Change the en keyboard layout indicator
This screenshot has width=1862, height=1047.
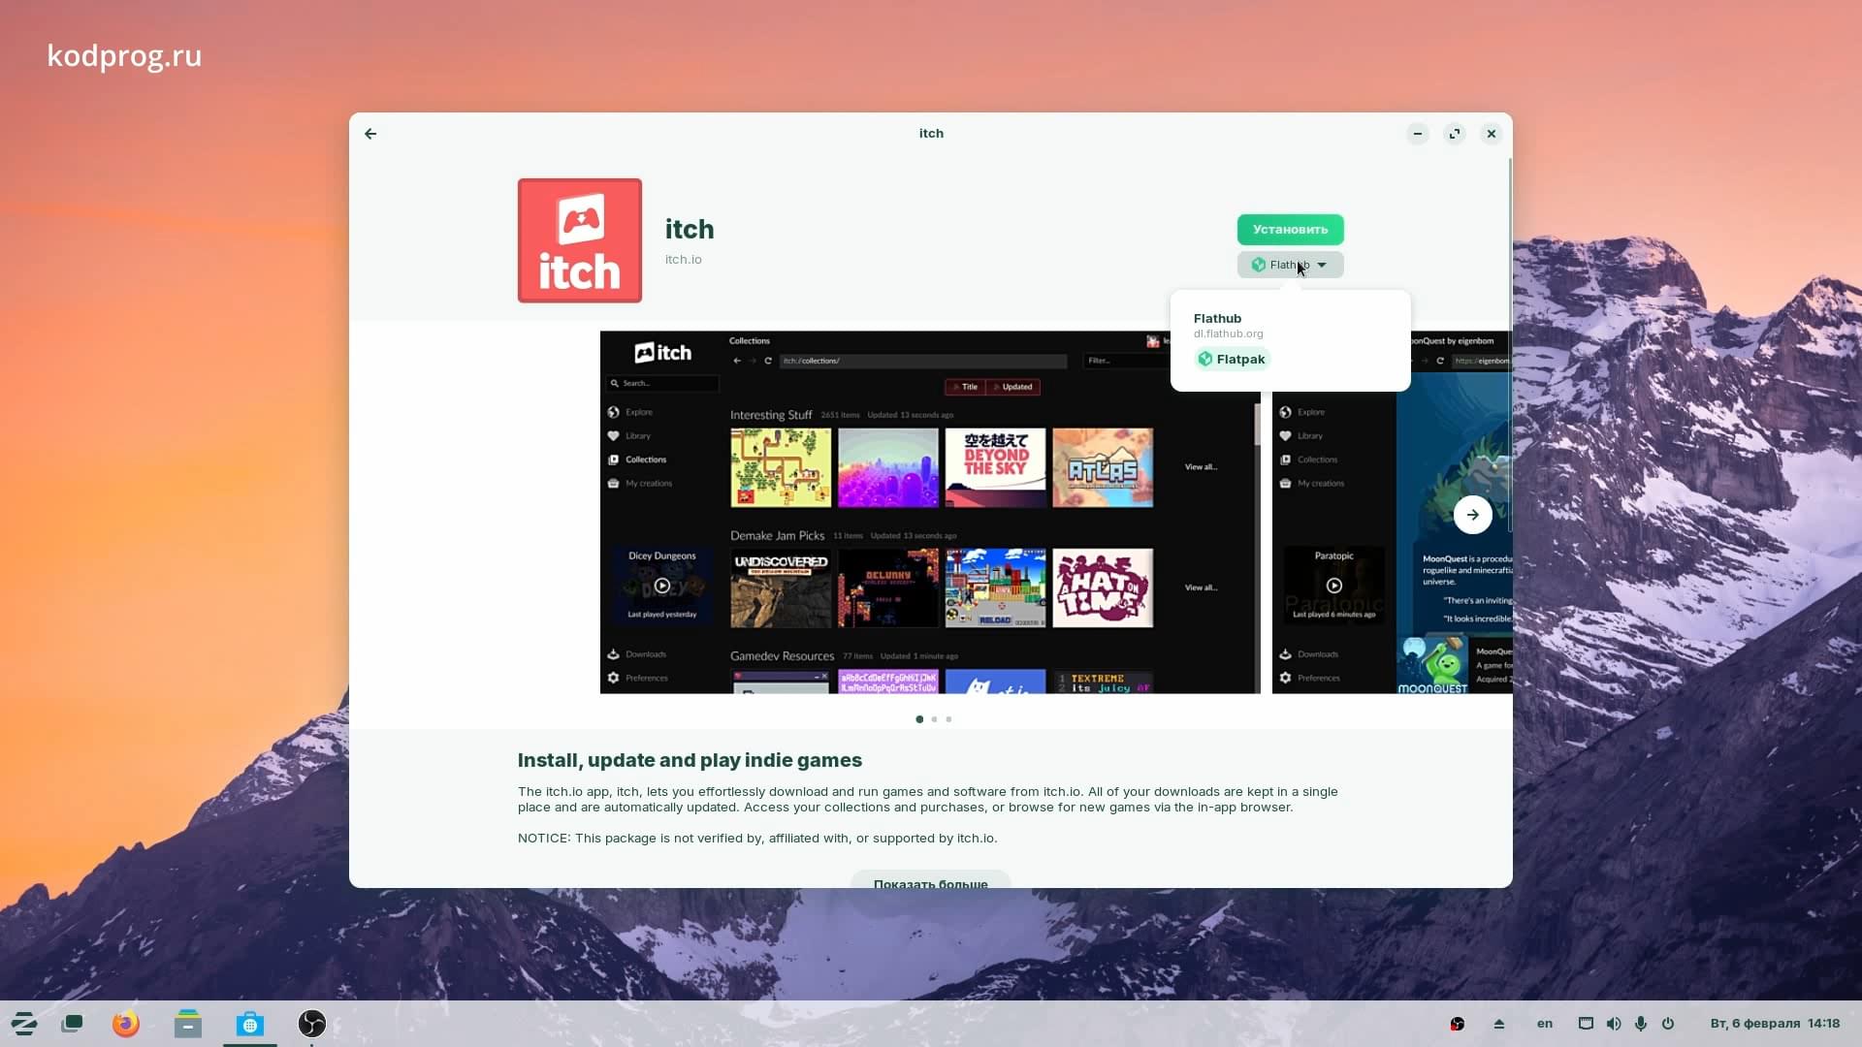1545,1024
